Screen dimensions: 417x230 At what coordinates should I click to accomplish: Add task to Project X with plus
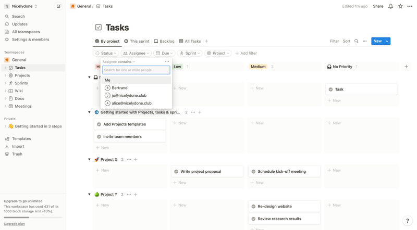tap(136, 160)
